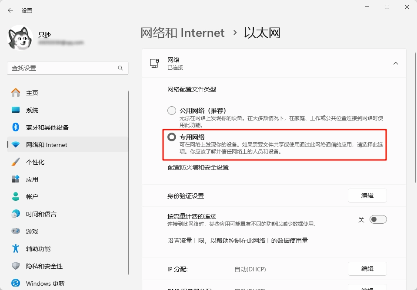Edit the IP 分配 settings
This screenshot has height=290, width=417.
click(367, 269)
